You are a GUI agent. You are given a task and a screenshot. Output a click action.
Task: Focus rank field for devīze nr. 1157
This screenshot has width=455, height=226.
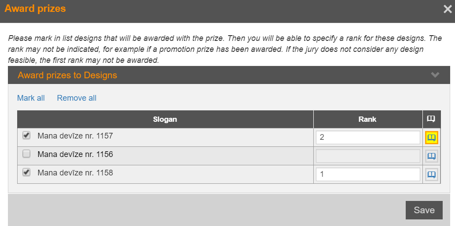click(368, 137)
